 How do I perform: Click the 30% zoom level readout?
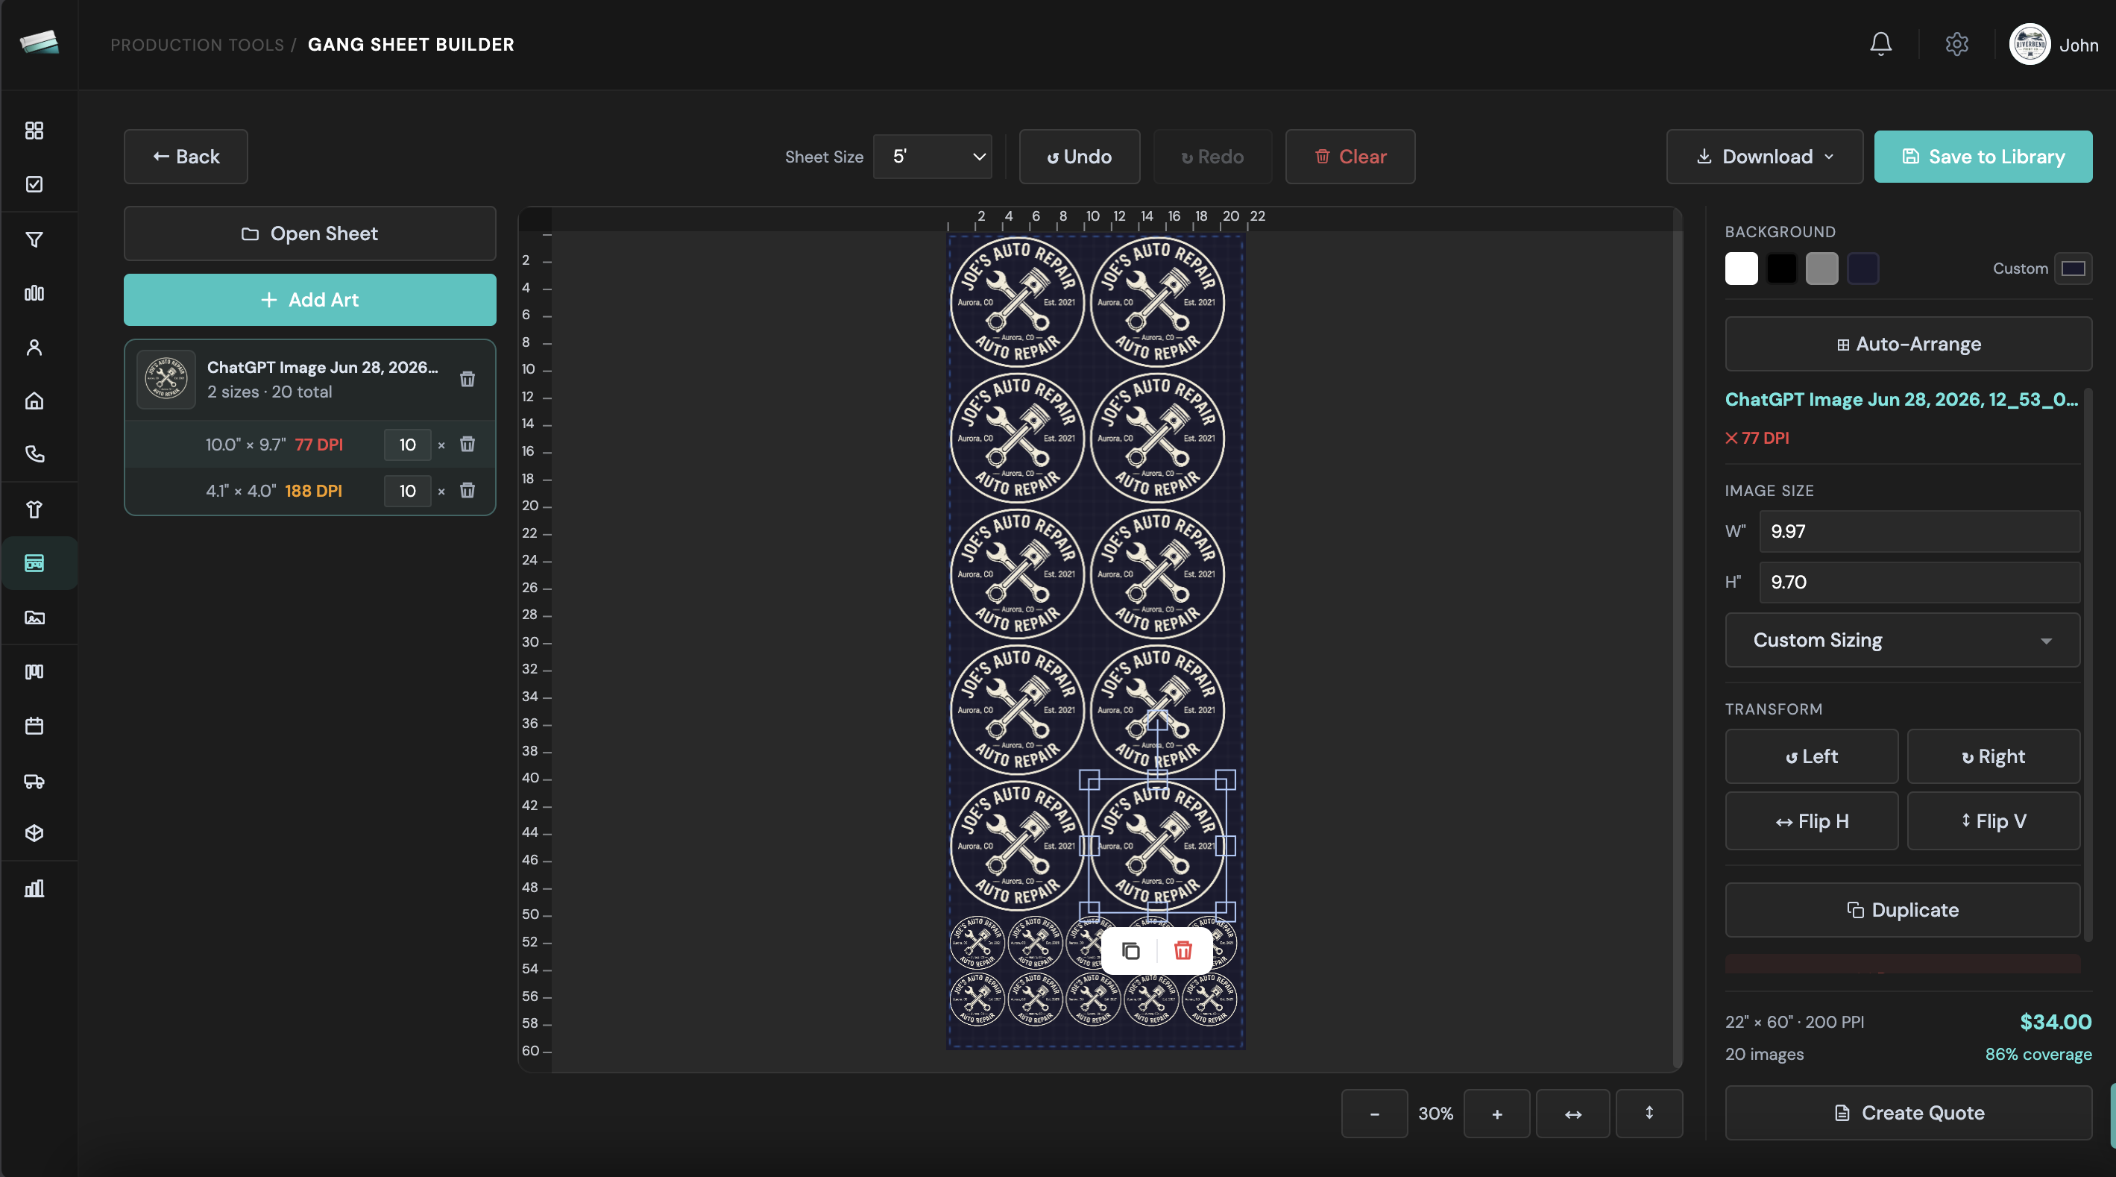click(x=1435, y=1114)
